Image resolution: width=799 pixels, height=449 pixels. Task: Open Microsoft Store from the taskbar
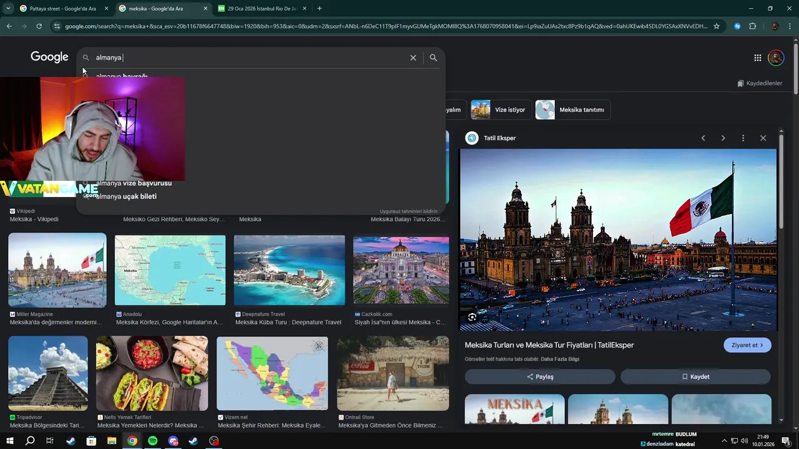(x=91, y=441)
